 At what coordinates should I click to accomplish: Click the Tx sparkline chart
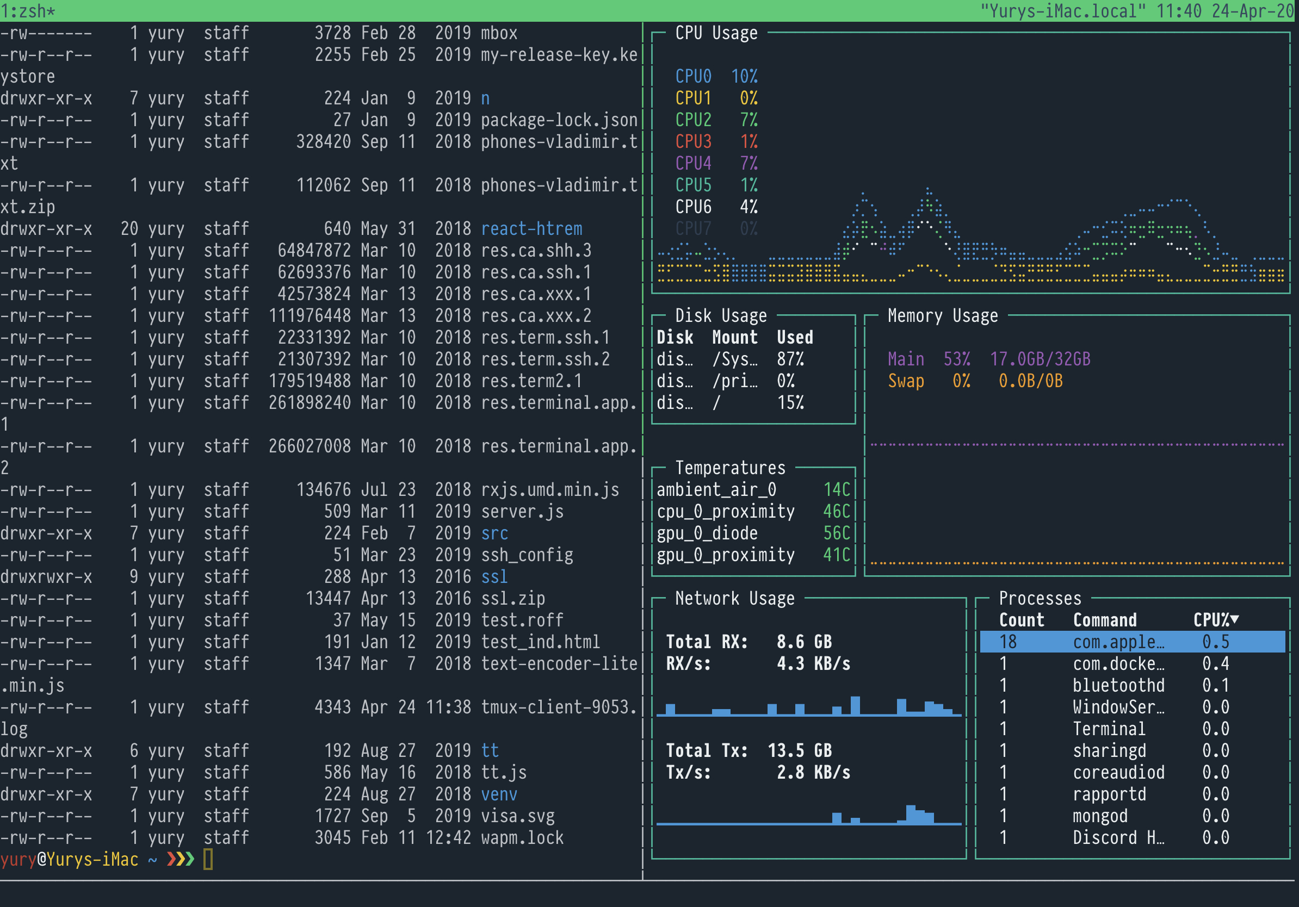tap(808, 814)
